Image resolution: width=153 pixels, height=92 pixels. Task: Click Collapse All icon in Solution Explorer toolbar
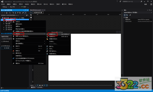pos(18,13)
